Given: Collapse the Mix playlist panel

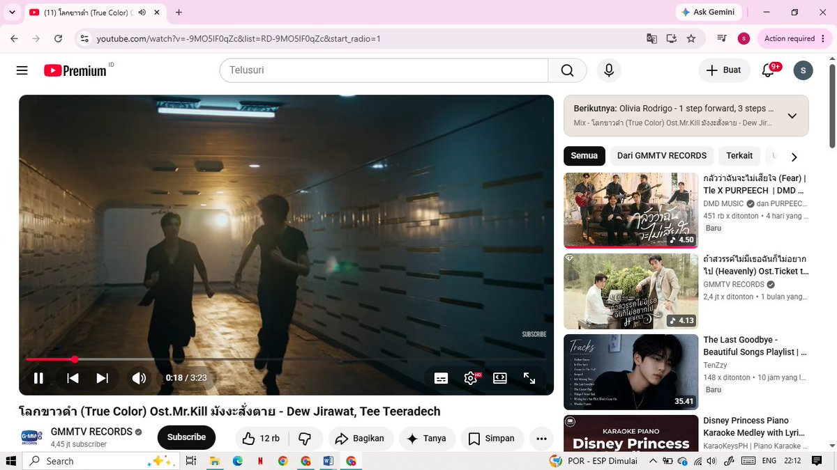Looking at the screenshot, I should [792, 116].
